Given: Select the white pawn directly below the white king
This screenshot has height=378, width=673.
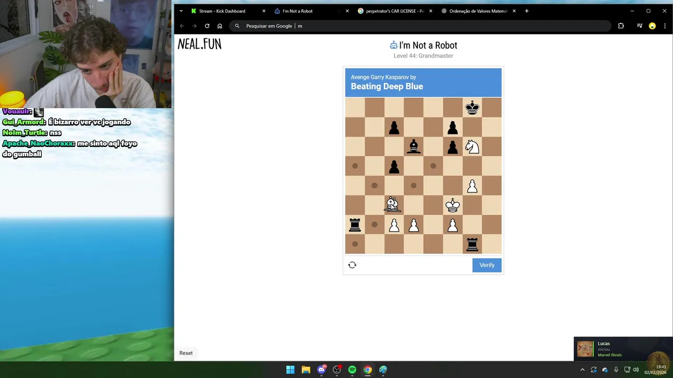Looking at the screenshot, I should (x=453, y=225).
